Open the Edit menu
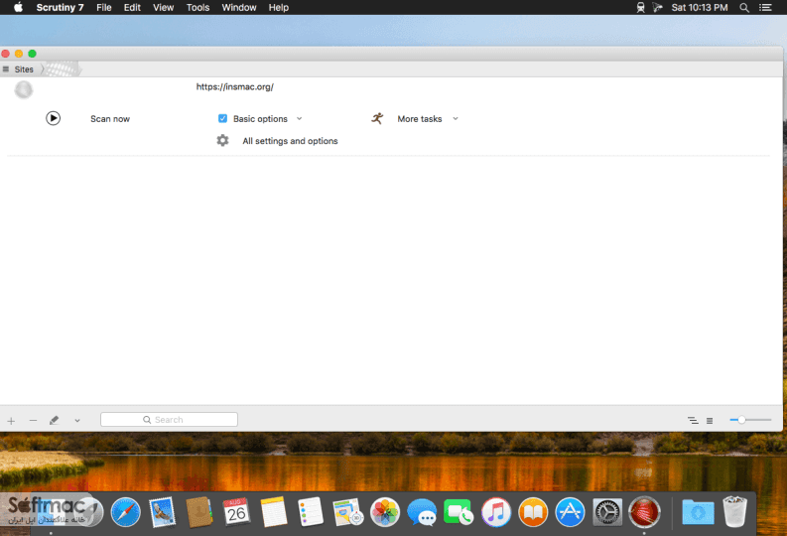 pos(132,8)
